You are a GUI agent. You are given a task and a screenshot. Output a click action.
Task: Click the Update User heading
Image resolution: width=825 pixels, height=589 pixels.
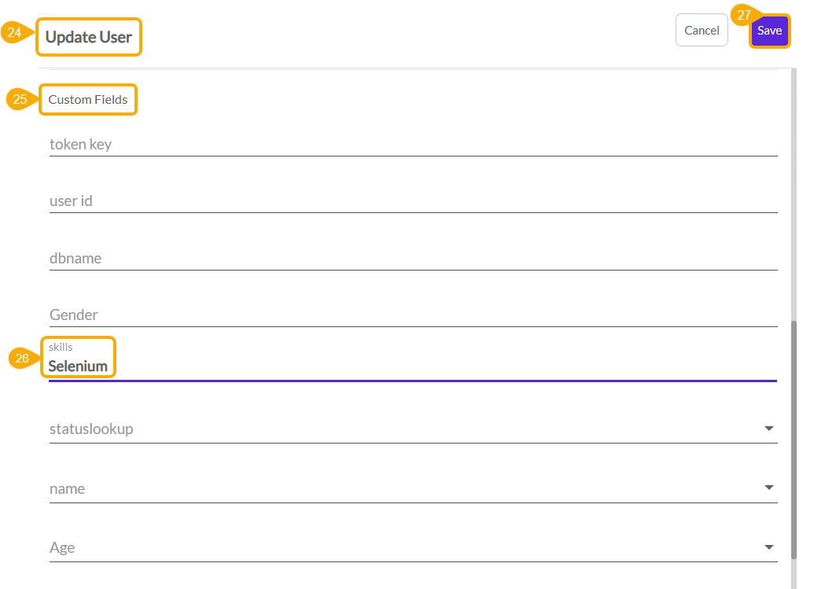[x=89, y=37]
